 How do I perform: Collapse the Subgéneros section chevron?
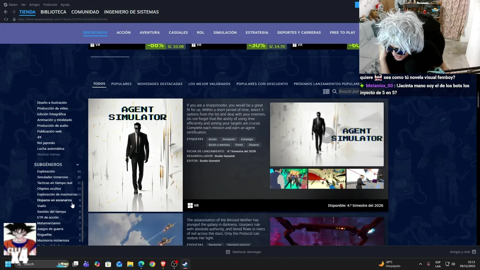(x=78, y=165)
